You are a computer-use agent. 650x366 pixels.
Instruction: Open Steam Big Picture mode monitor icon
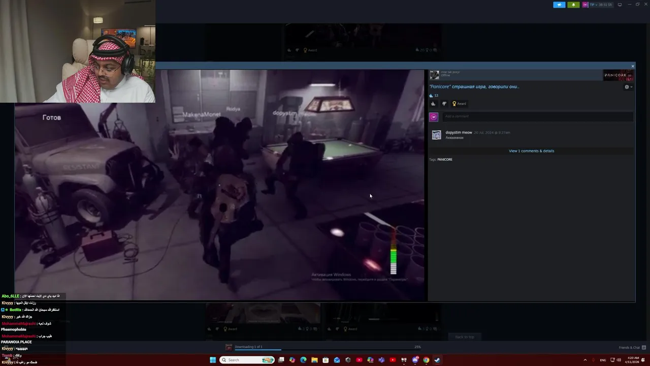pos(620,5)
